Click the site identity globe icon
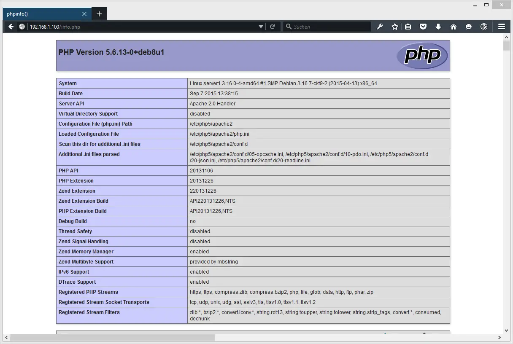Image resolution: width=513 pixels, height=344 pixels. click(22, 27)
